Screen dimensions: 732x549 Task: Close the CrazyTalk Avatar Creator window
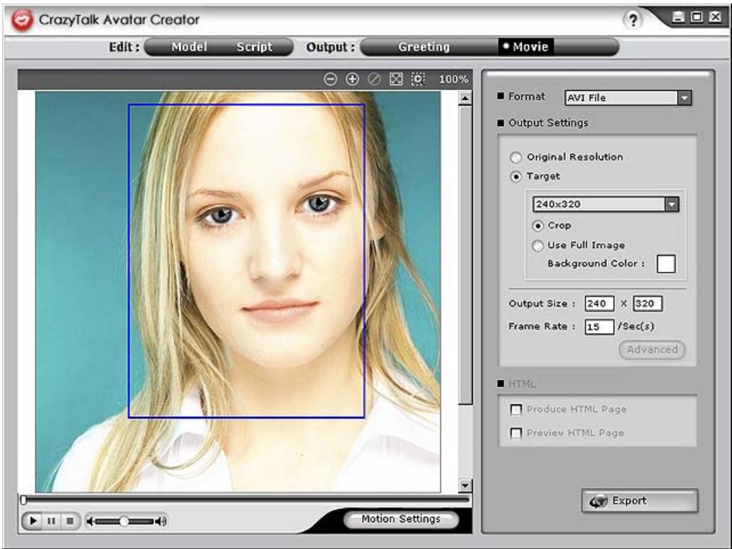pos(715,18)
